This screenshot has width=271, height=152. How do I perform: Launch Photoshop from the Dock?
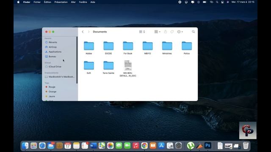pyautogui.click(x=208, y=146)
